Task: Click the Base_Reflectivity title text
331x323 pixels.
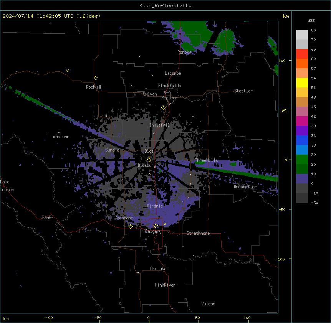Action: coord(165,6)
